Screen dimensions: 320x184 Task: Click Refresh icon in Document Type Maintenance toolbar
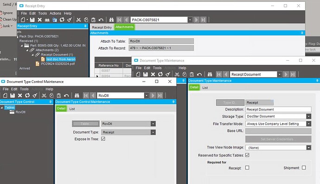pos(160,75)
